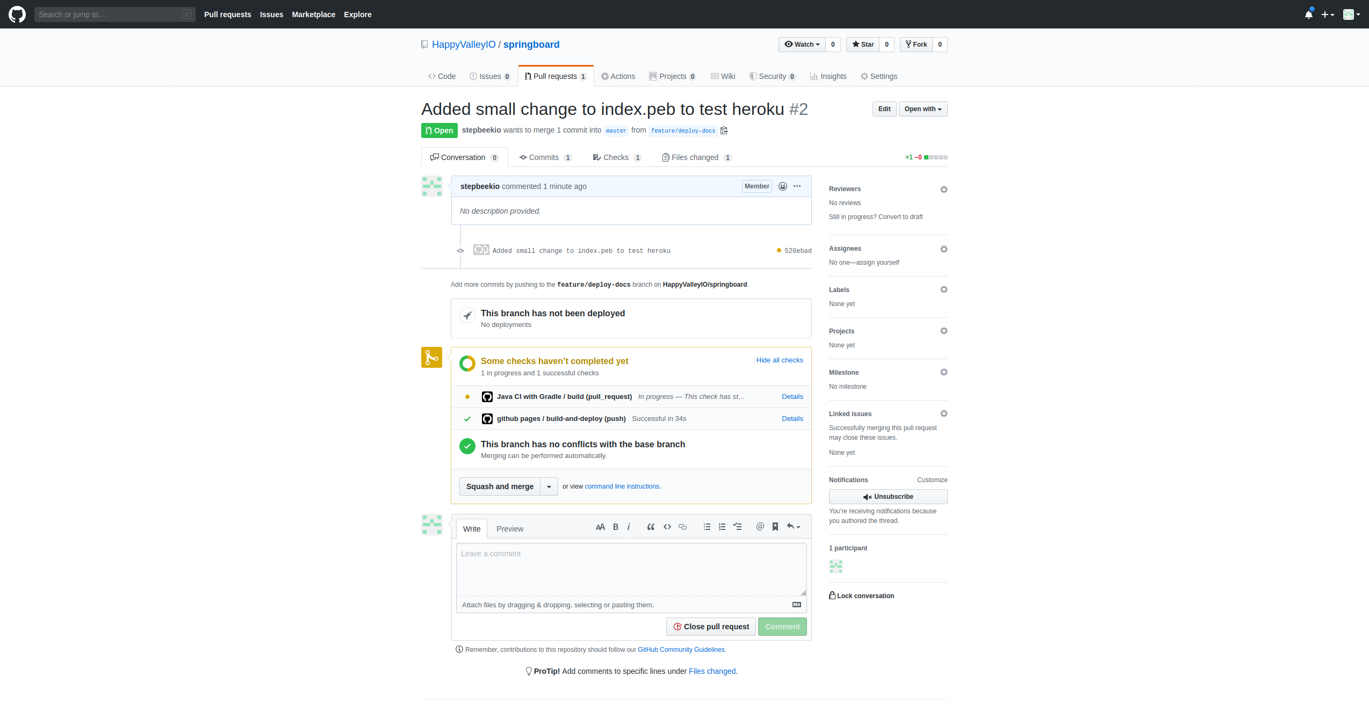Insert header text with AA icon
The height and width of the screenshot is (705, 1369).
coord(600,527)
